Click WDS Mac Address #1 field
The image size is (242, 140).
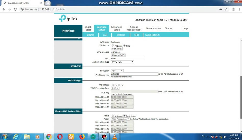coord(122,97)
